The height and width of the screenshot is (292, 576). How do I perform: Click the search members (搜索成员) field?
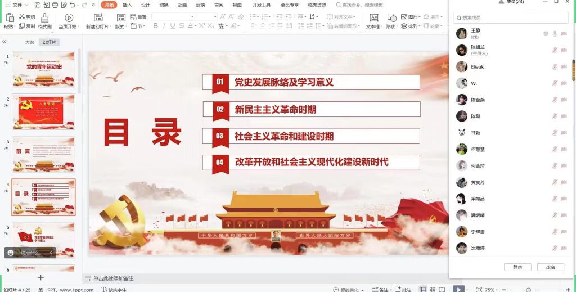point(511,17)
